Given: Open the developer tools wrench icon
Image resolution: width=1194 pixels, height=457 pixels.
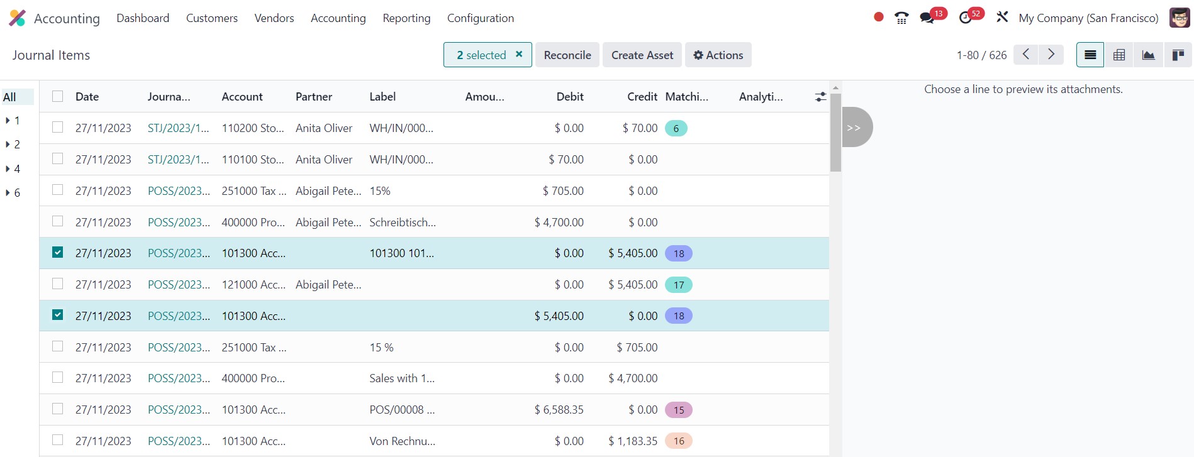Looking at the screenshot, I should tap(1002, 18).
